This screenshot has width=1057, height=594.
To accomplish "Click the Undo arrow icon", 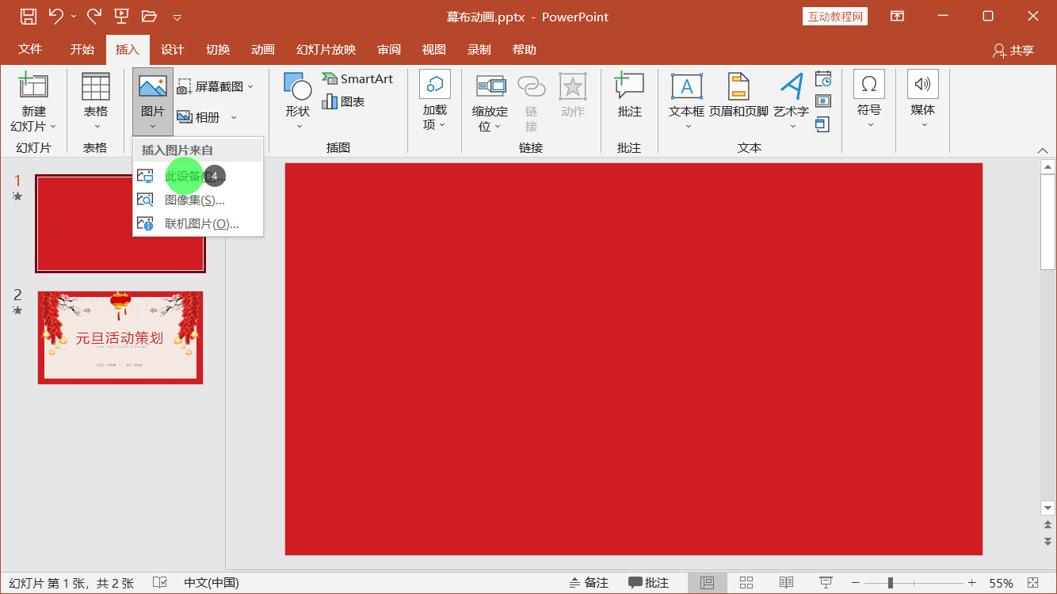I will click(55, 16).
